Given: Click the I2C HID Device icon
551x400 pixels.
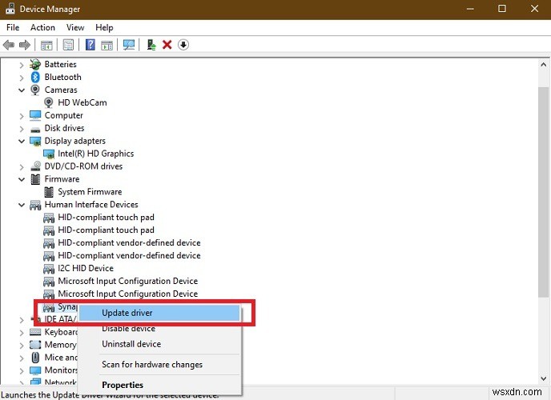Looking at the screenshot, I should pyautogui.click(x=49, y=269).
